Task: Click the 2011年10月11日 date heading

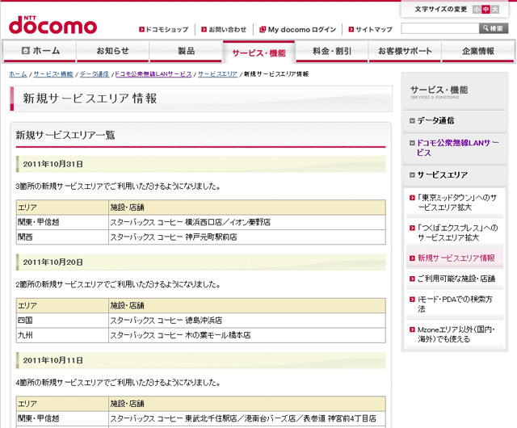Action: click(x=201, y=360)
